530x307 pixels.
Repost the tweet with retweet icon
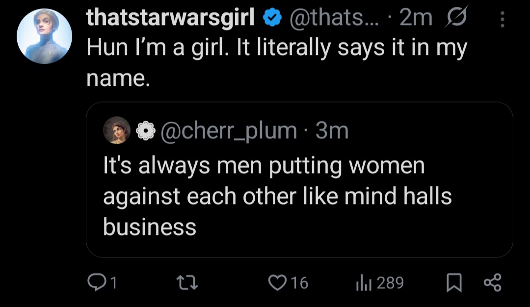click(187, 282)
